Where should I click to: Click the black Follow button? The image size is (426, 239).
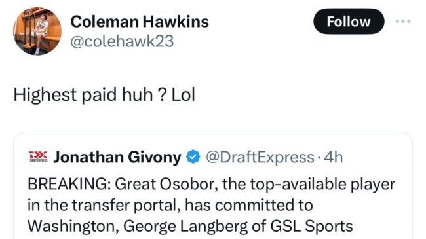click(349, 22)
